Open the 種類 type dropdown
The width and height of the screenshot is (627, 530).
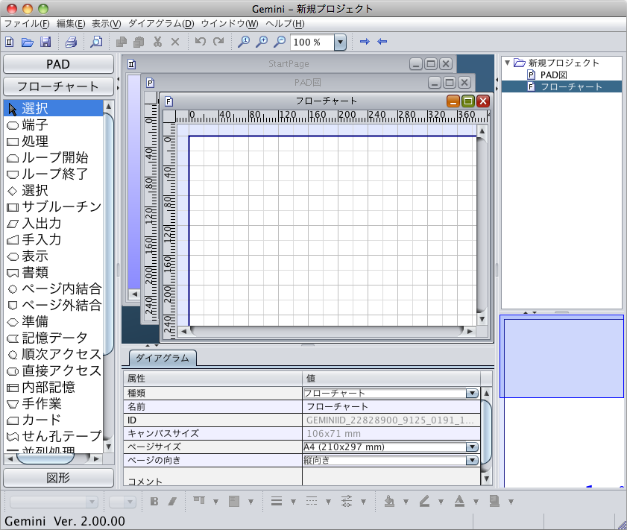tap(472, 394)
